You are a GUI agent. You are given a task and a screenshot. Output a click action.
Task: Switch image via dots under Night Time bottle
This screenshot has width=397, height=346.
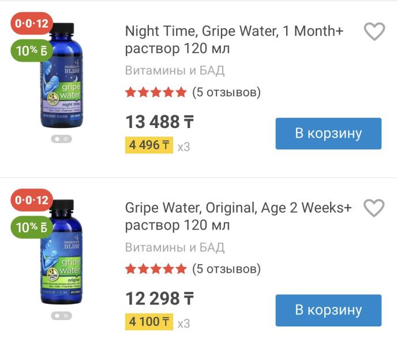(x=61, y=138)
